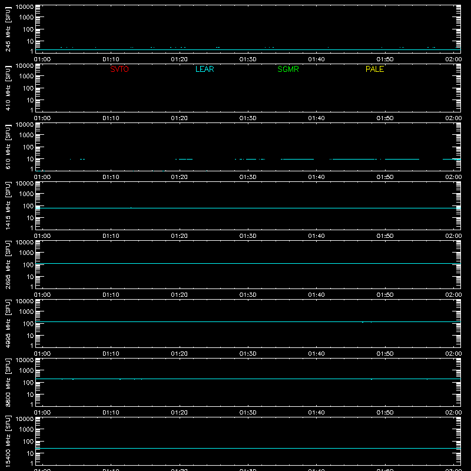Click the cyan LEAR station label
Screen dimensions: 471x471
tap(204, 69)
